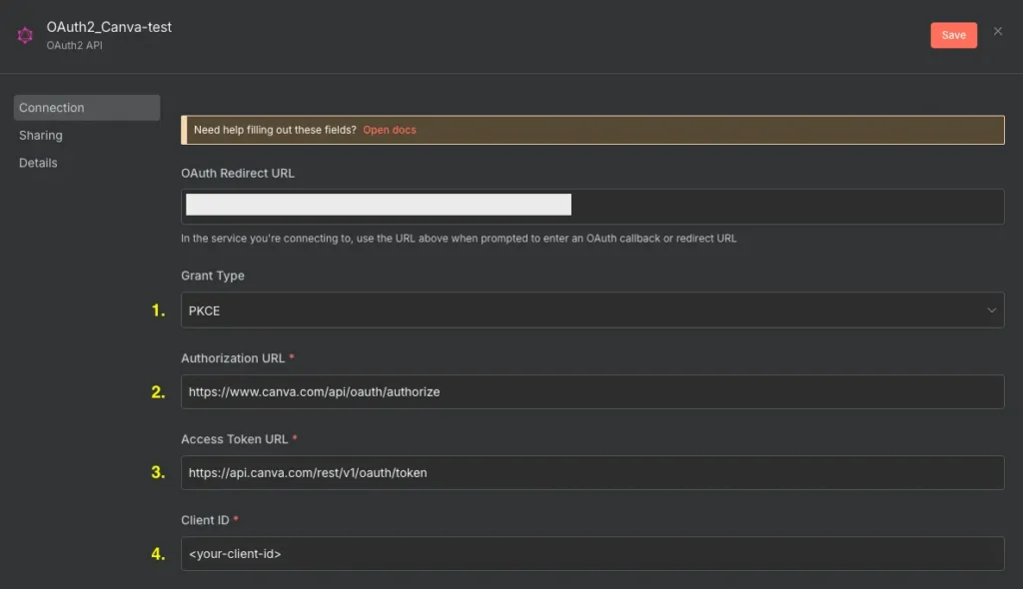Edit the Access Token URL field
This screenshot has width=1023, height=589.
pos(592,473)
